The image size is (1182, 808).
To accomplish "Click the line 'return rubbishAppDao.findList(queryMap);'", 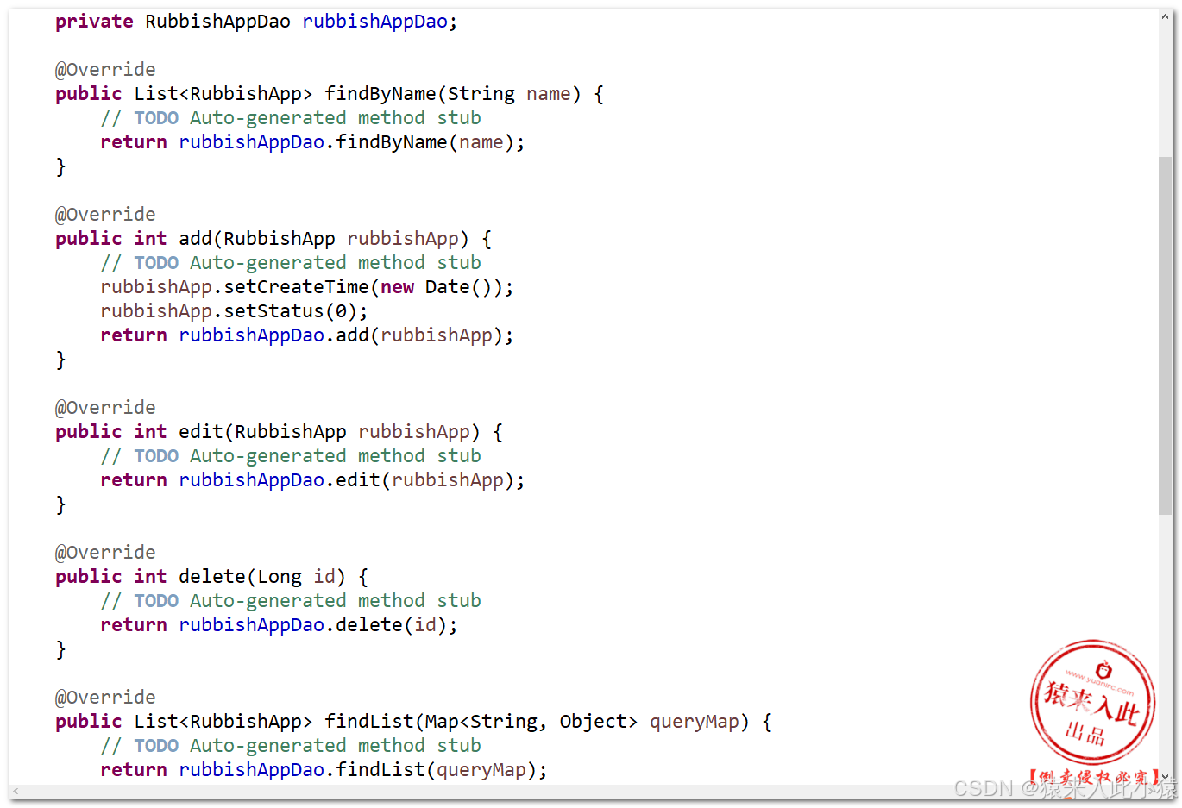I will point(324,770).
